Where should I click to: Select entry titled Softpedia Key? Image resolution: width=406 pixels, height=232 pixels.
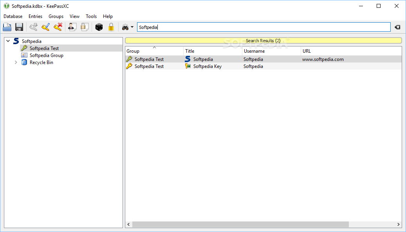click(x=208, y=66)
